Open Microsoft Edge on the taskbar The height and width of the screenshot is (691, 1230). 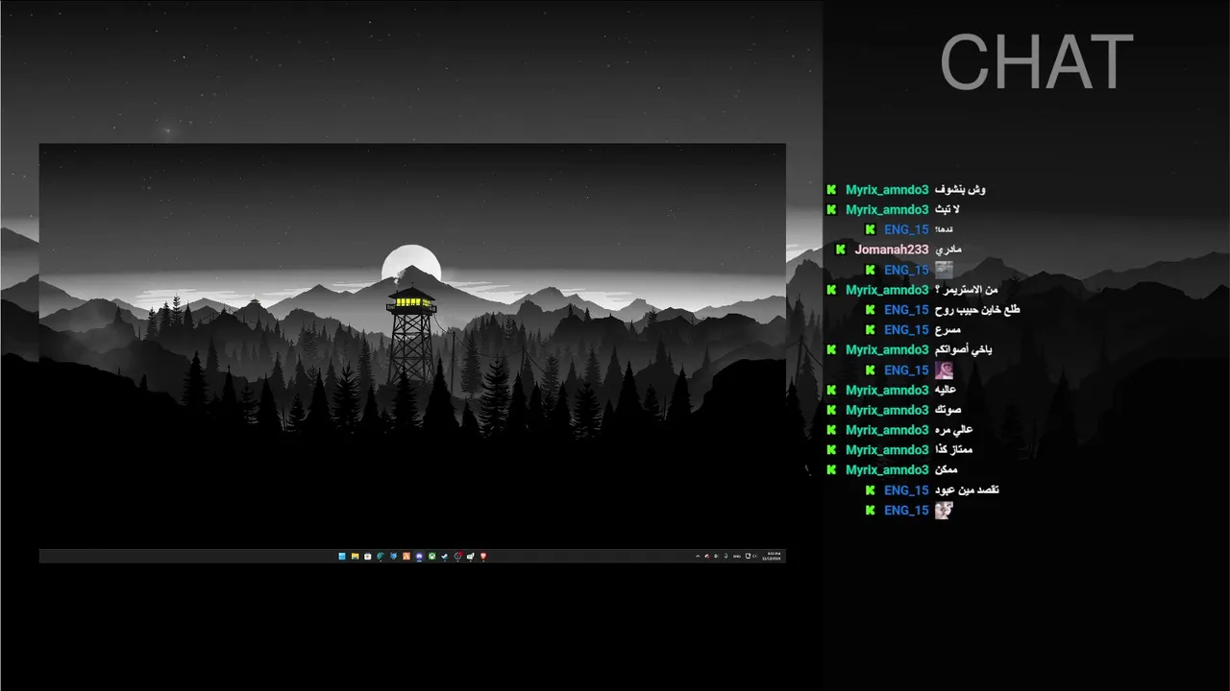(x=381, y=556)
